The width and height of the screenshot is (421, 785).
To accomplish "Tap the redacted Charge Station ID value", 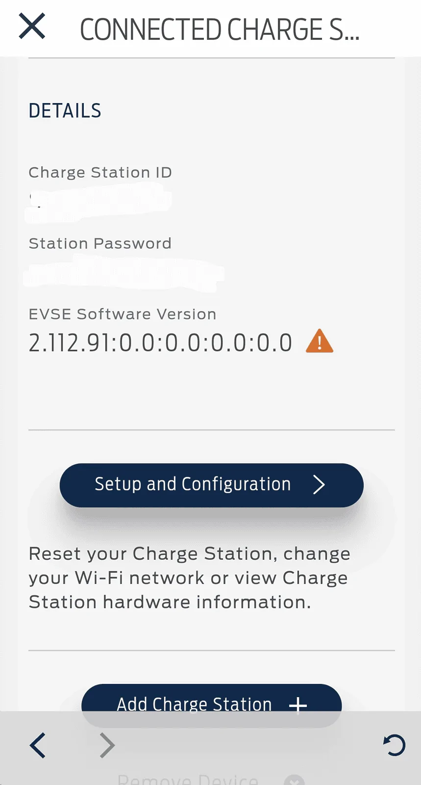I will coord(98,200).
